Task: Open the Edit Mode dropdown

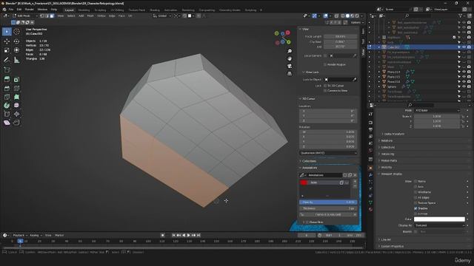Action: click(25, 16)
